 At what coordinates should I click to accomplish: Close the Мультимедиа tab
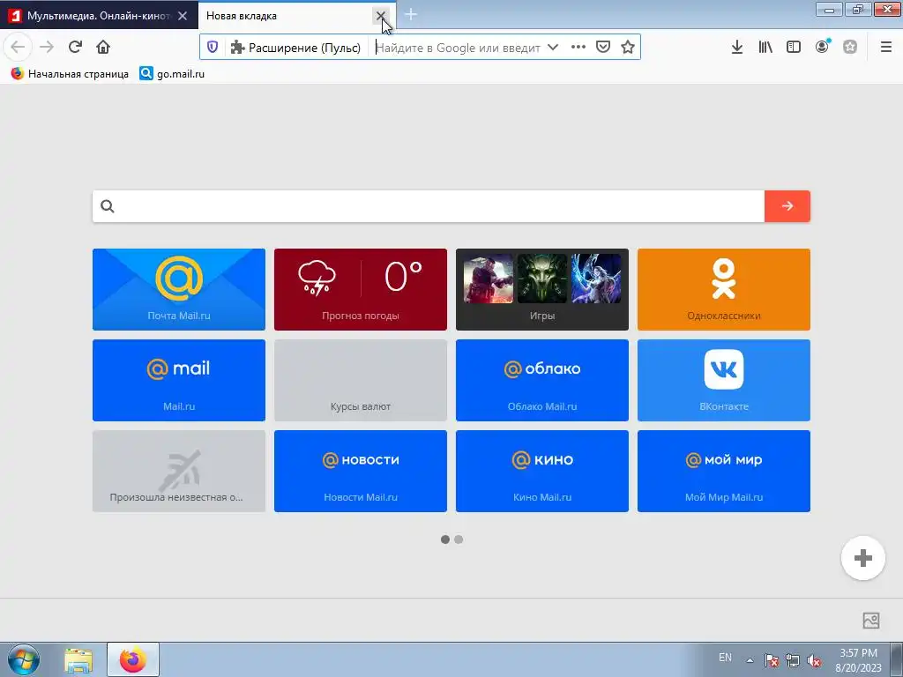tap(183, 16)
